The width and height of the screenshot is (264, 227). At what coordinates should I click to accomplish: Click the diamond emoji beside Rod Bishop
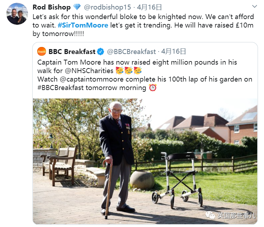pos(77,7)
